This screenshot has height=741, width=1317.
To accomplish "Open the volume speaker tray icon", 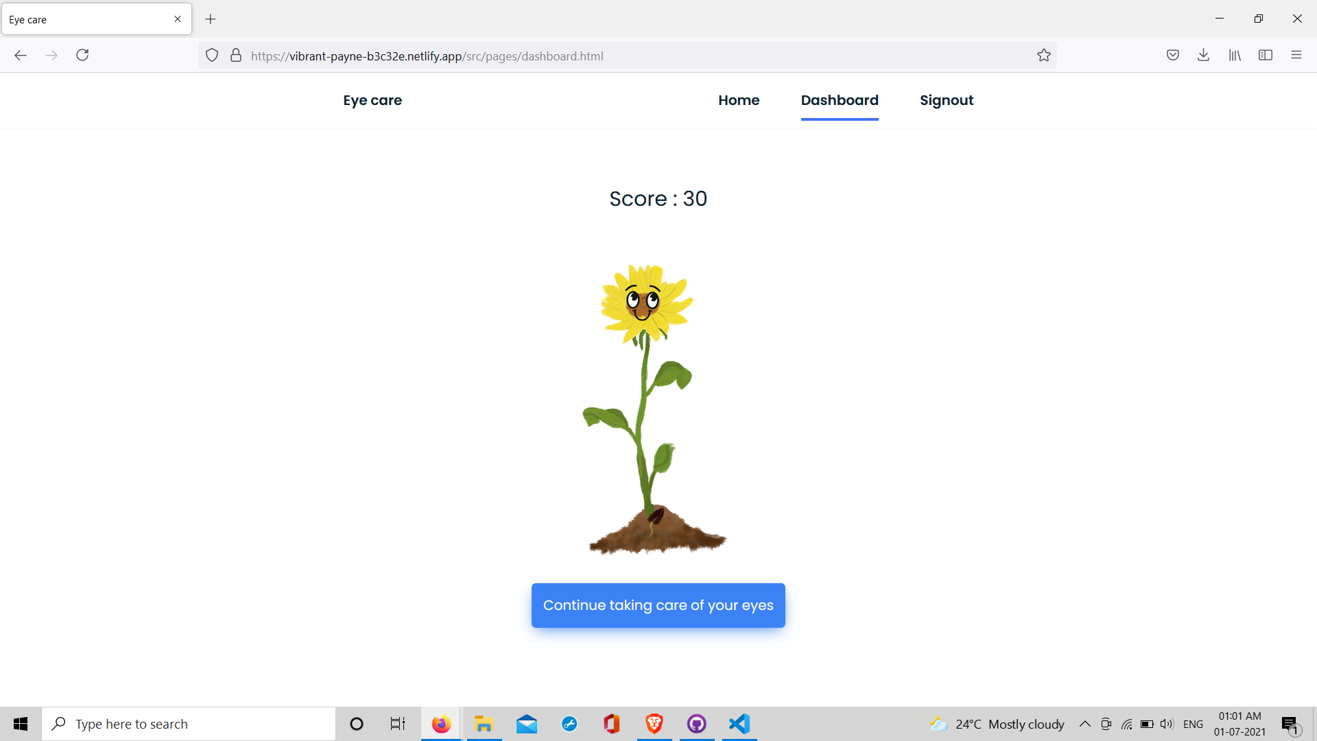I will 1167,724.
